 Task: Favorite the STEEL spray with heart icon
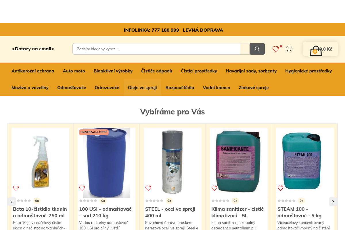coord(148,188)
